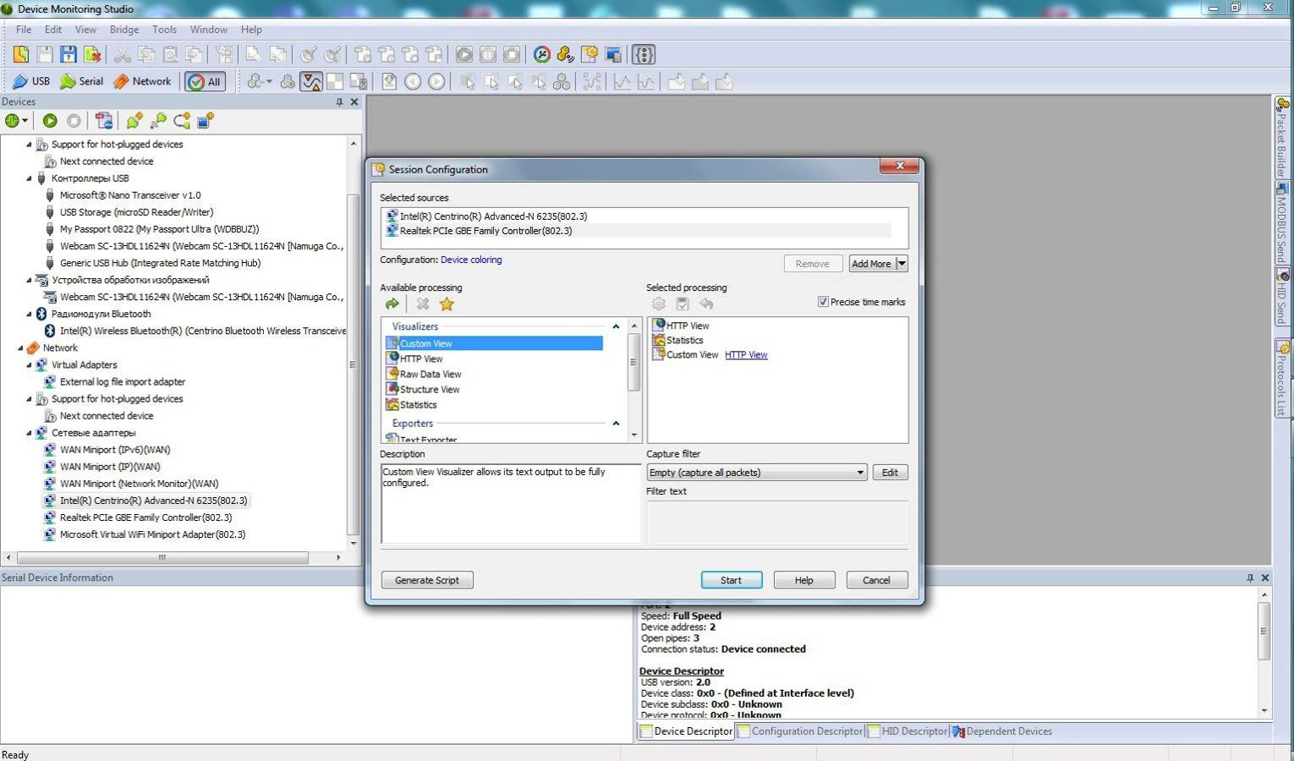Close the Serial Device Information panel
The height and width of the screenshot is (761, 1294).
tap(1265, 578)
